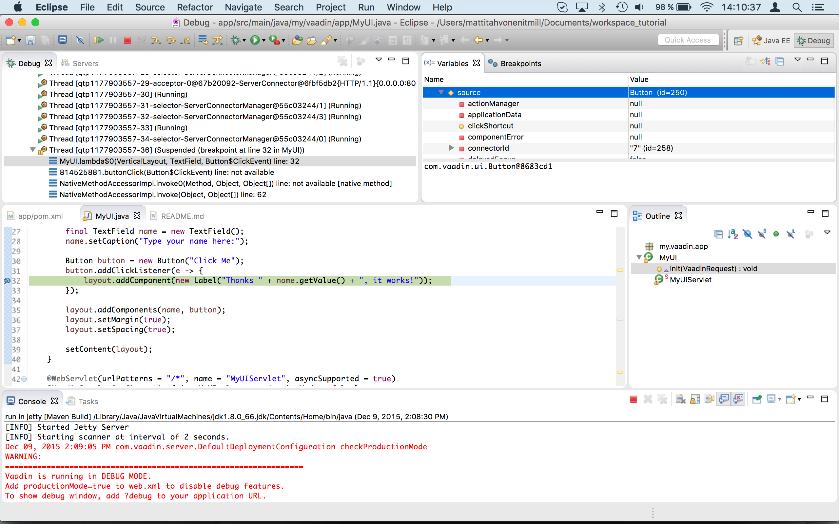839x524 pixels.
Task: Open the app/pom.xml editor tab
Action: [x=35, y=216]
